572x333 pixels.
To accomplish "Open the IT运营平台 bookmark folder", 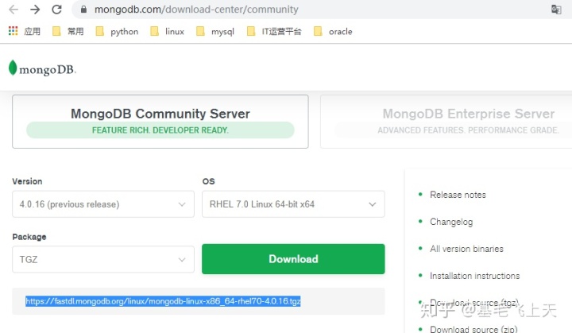I will pos(274,32).
